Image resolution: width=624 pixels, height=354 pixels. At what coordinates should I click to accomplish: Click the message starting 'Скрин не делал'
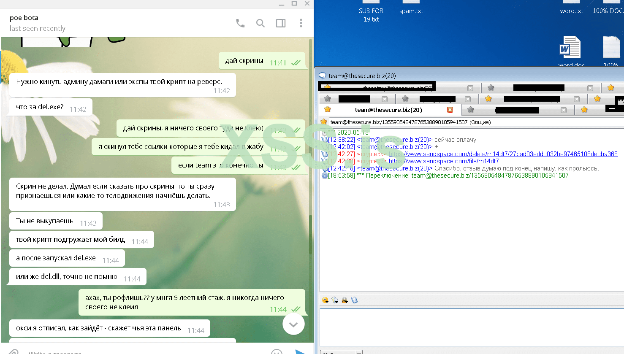coord(123,195)
